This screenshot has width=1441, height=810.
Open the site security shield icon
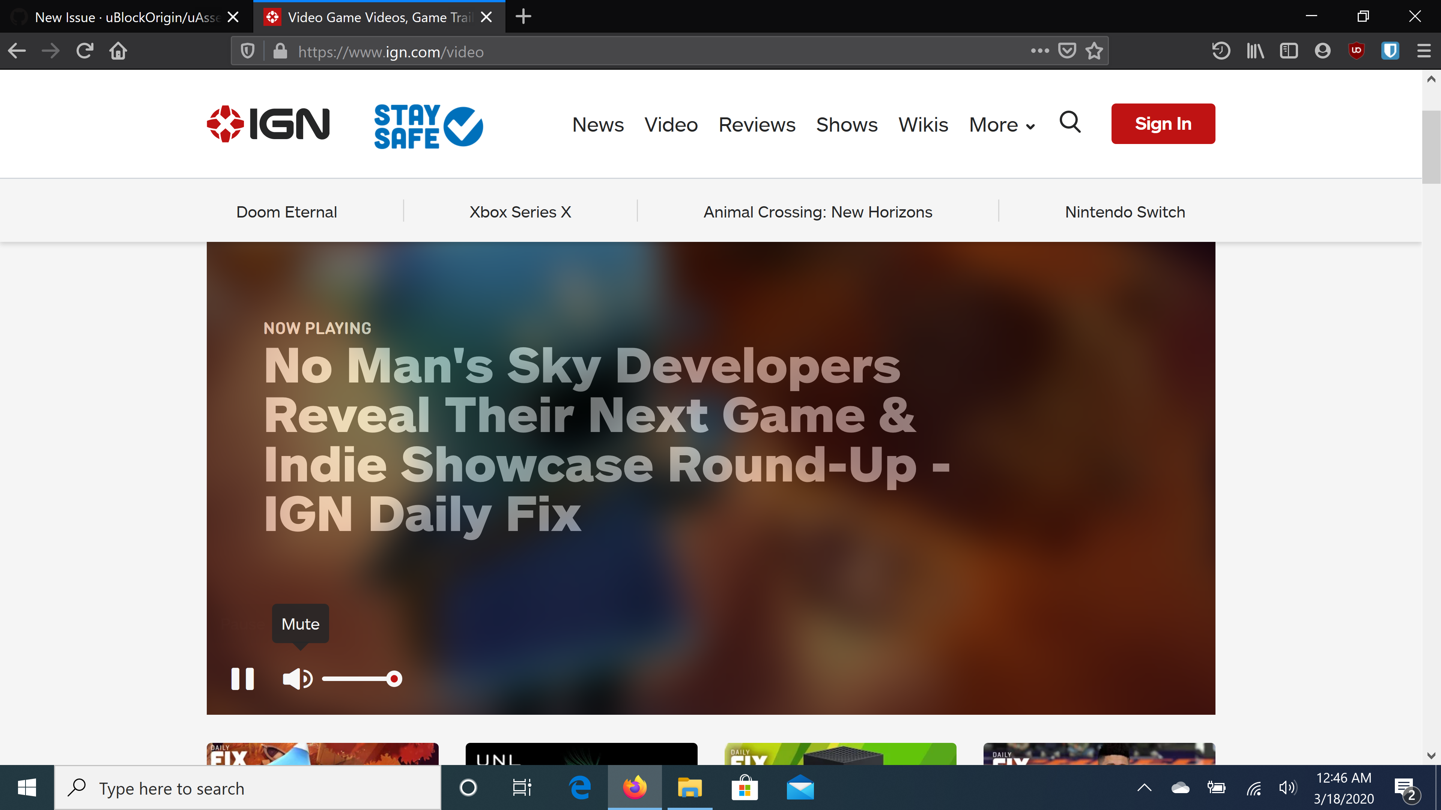(x=248, y=51)
